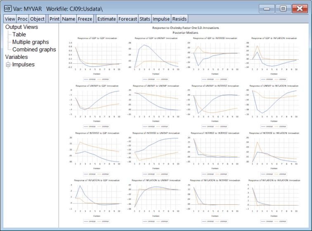Open the View menu button
Image resolution: width=312 pixels, height=231 pixels.
10,19
